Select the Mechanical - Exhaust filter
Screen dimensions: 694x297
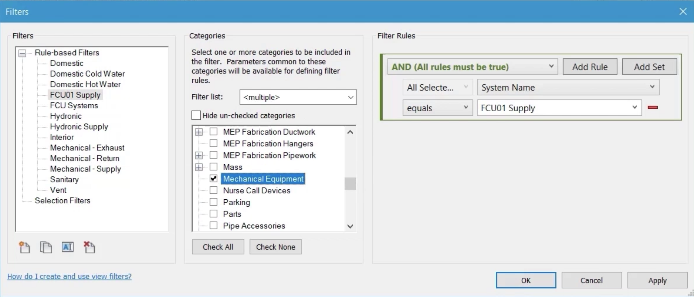pyautogui.click(x=87, y=148)
